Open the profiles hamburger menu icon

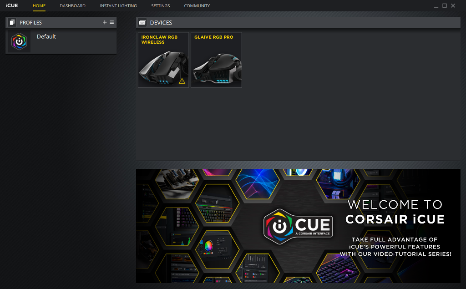tap(112, 22)
